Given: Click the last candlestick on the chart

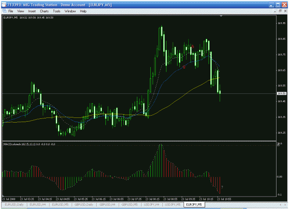Looking at the screenshot, I should (x=220, y=93).
